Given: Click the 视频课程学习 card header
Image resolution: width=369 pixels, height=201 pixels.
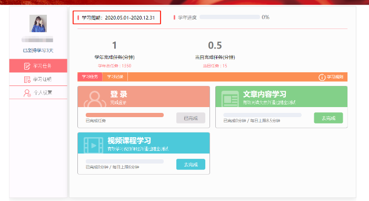Looking at the screenshot, I should [x=144, y=143].
